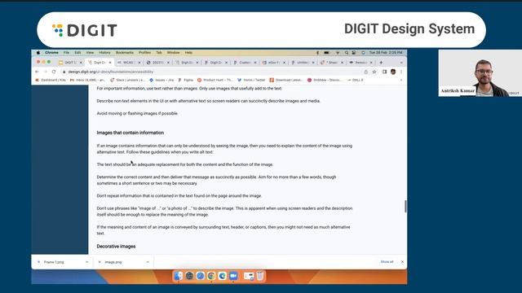Expand options arrow for image.png download
The width and height of the screenshot is (522, 293).
[148, 262]
